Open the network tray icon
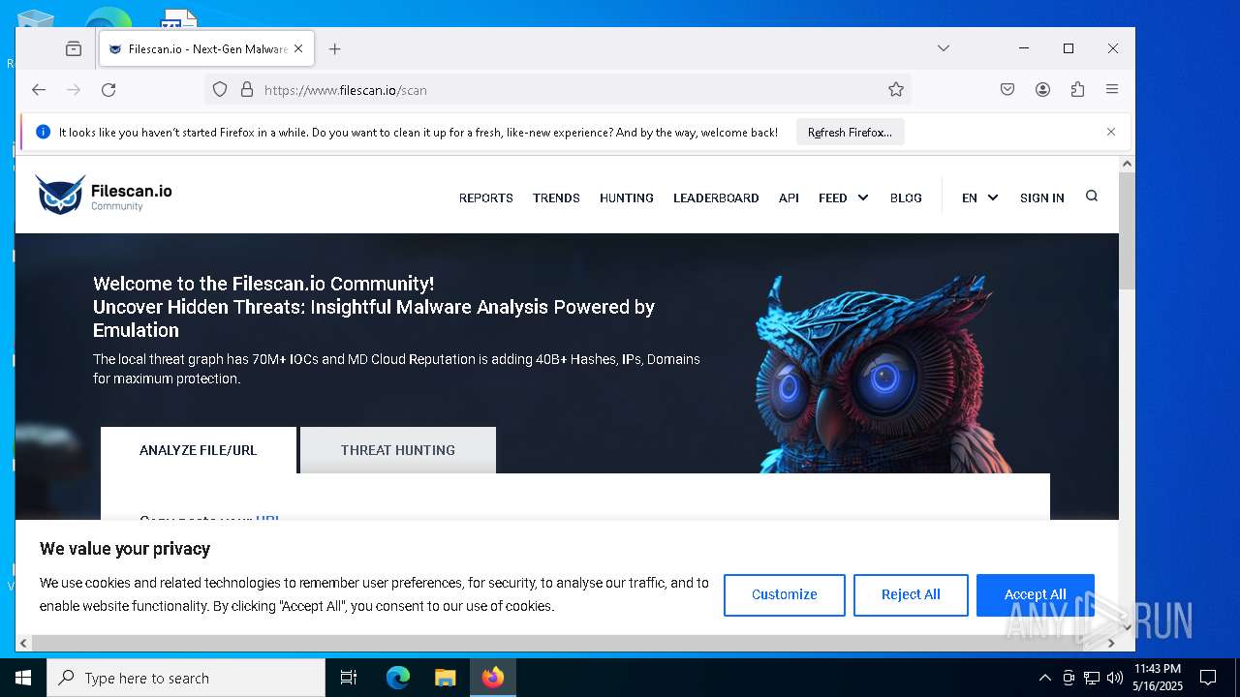 [x=1092, y=678]
